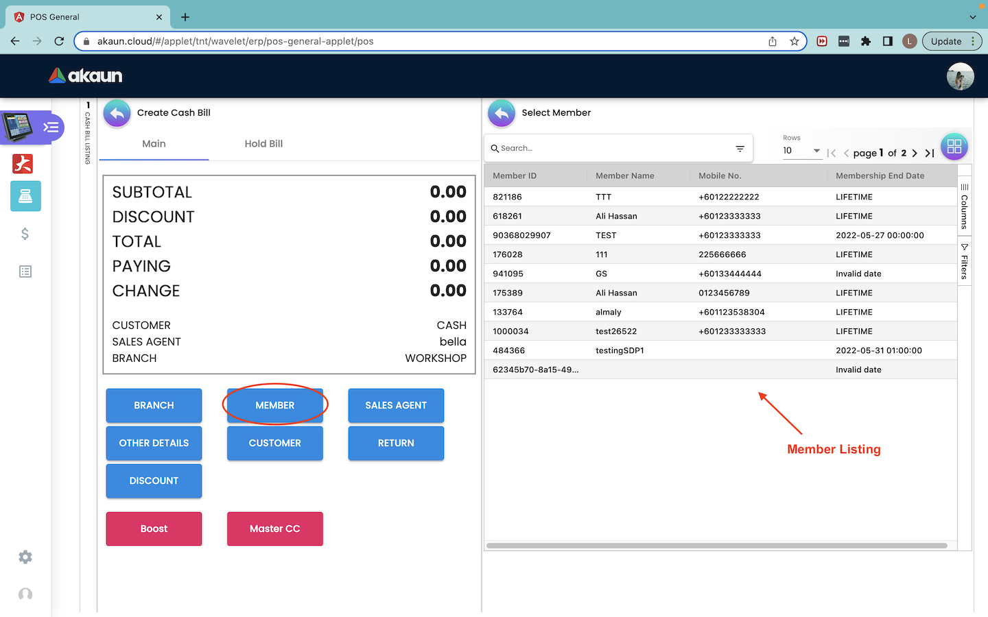Click the dollar sign icon in sidebar
This screenshot has width=988, height=617.
click(x=25, y=234)
